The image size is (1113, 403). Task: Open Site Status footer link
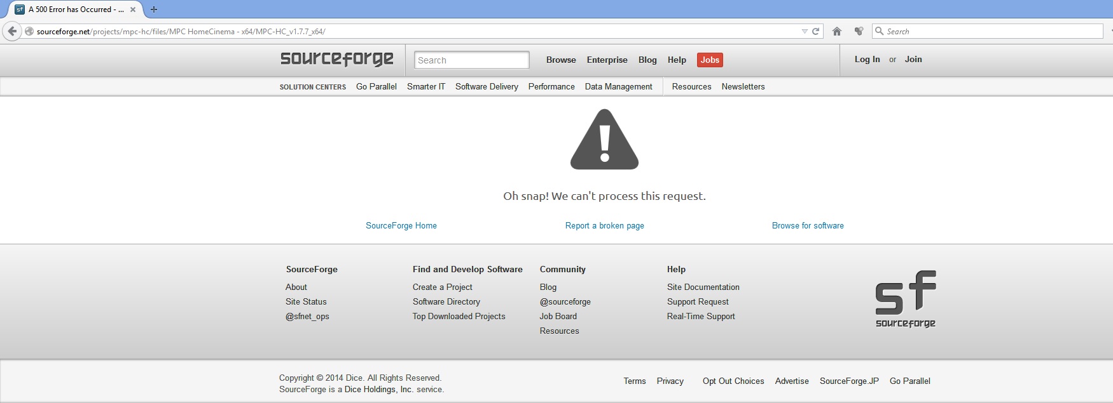[306, 301]
